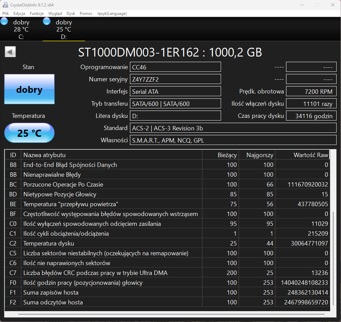Open the Dysk menu
This screenshot has width=341, height=322.
pyautogui.click(x=71, y=14)
